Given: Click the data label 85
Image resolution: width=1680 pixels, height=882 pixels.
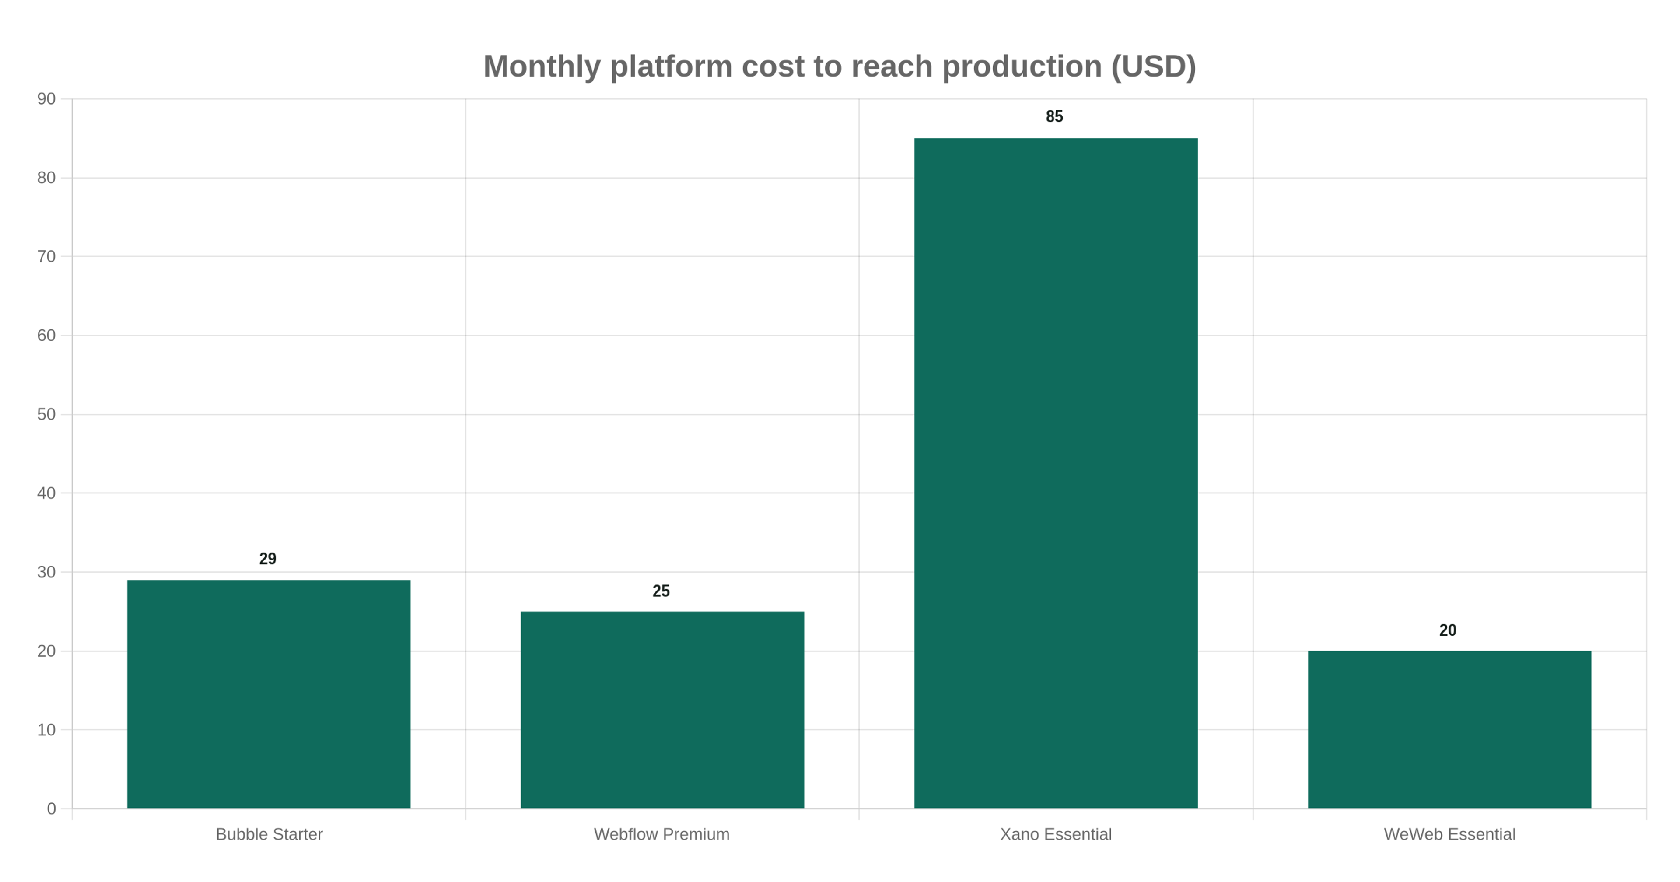Looking at the screenshot, I should [x=1054, y=117].
